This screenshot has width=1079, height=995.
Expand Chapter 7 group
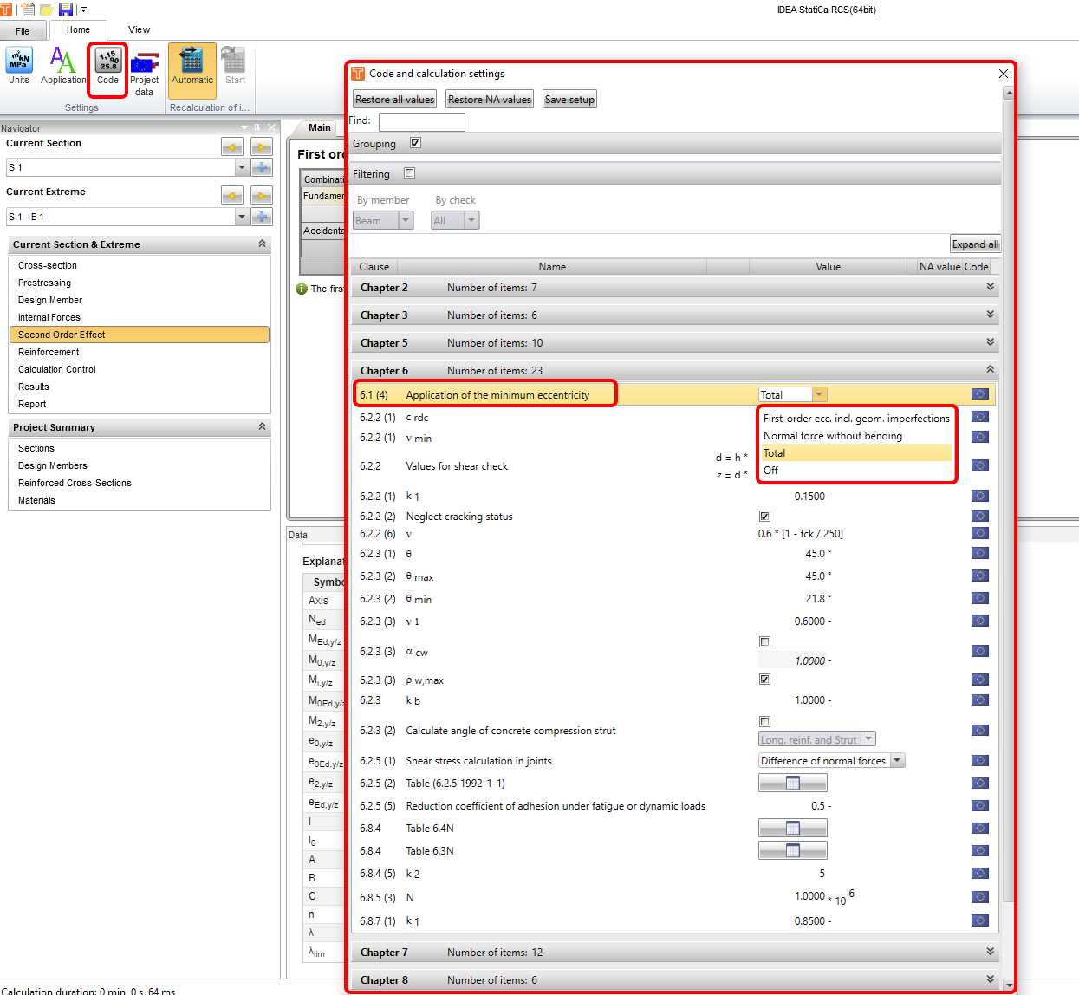point(990,952)
